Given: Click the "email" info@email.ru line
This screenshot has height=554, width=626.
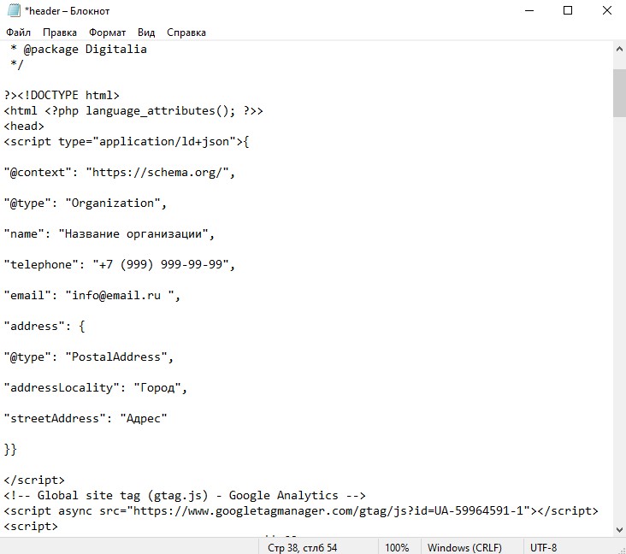Looking at the screenshot, I should click(x=92, y=295).
